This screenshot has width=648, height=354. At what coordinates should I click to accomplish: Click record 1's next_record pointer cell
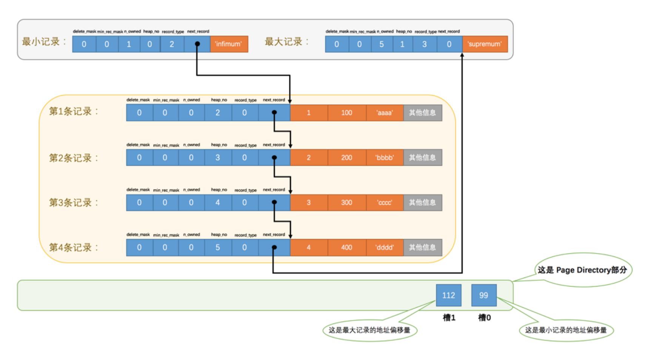click(274, 113)
